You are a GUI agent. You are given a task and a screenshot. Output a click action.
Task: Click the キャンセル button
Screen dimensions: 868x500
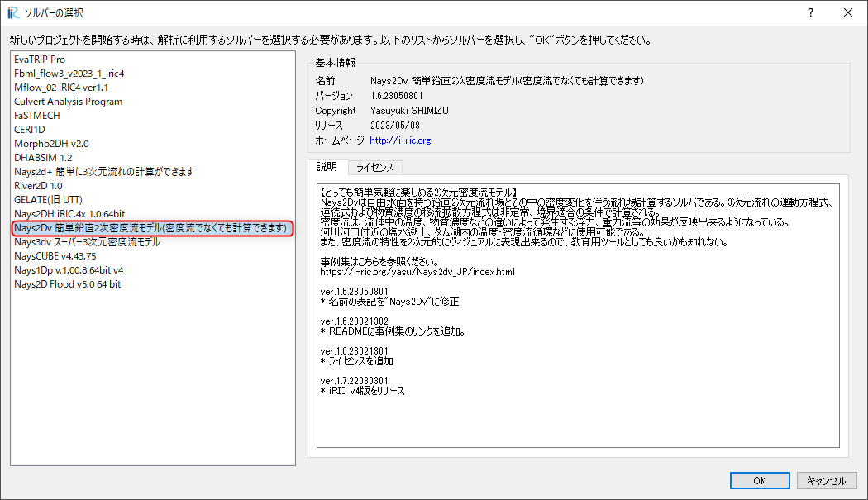click(827, 481)
